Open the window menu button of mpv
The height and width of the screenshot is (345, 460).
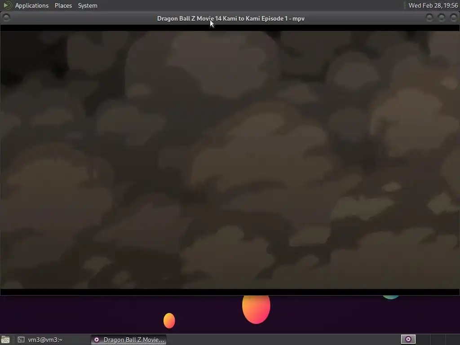click(x=6, y=18)
